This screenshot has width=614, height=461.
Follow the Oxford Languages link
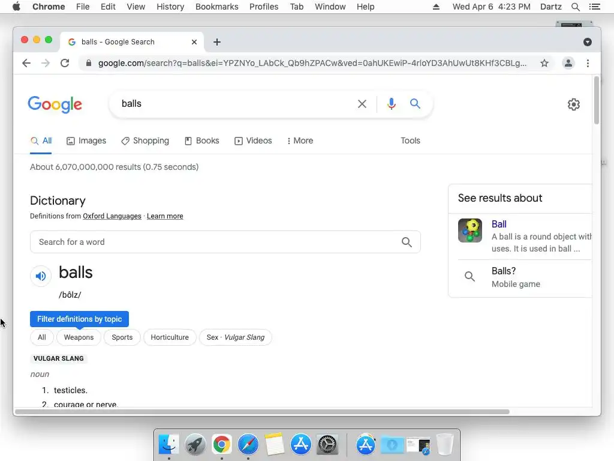pos(112,216)
